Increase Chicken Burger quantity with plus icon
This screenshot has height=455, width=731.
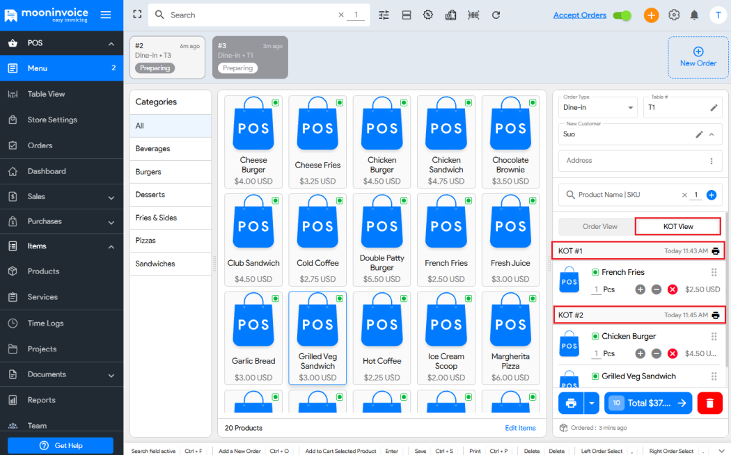click(640, 353)
